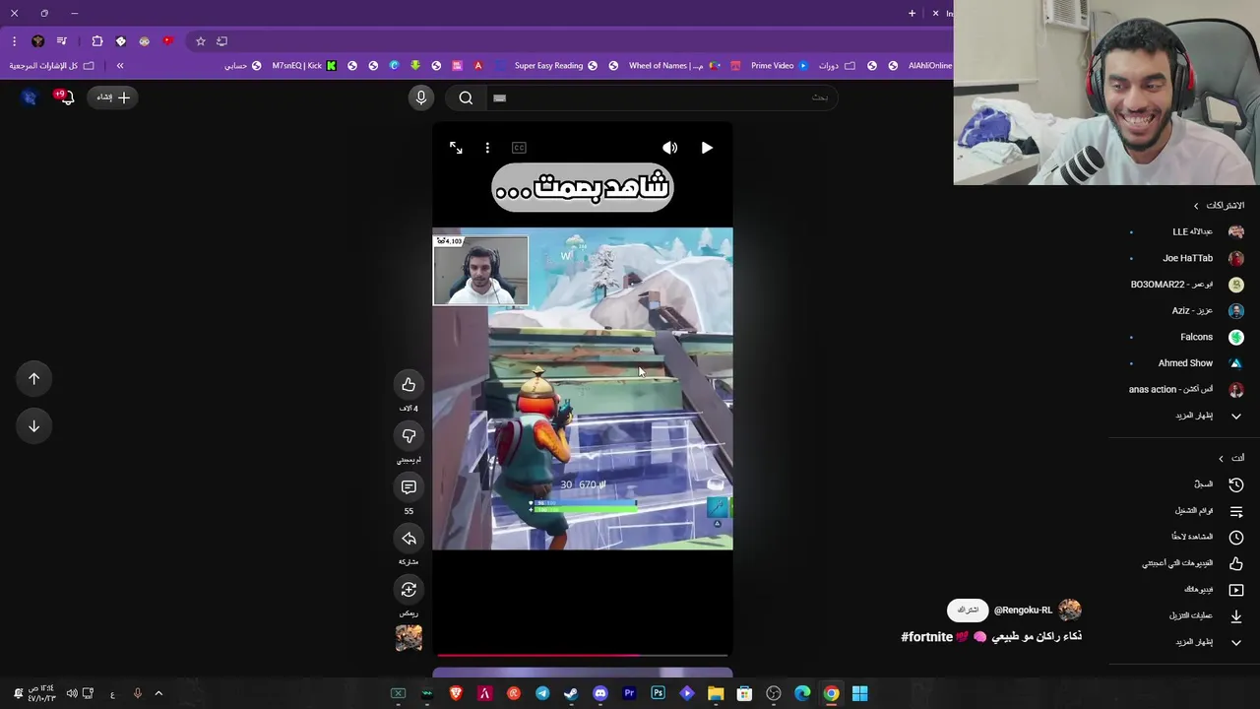Screen dimensions: 1260x709
Task: Open the comments showing 55
Action: pos(409,487)
